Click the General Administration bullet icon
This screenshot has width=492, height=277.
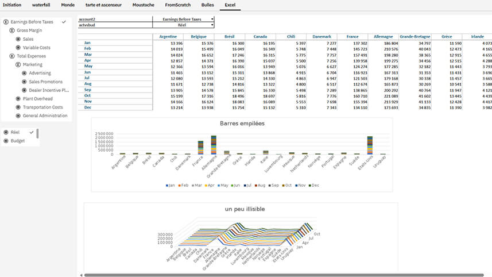[18, 116]
